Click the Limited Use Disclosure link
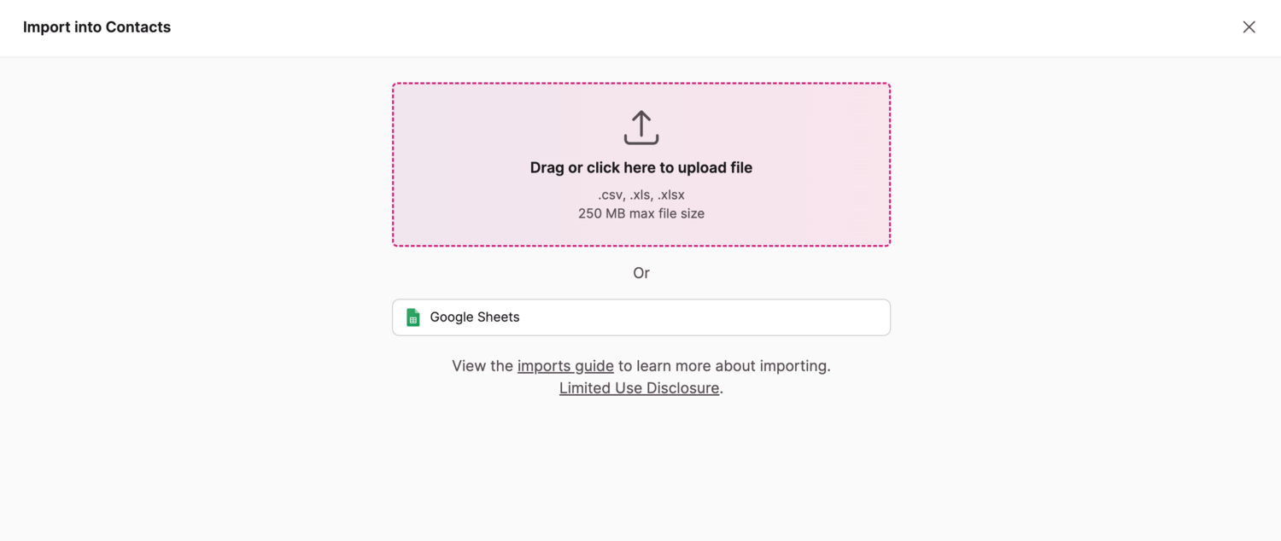Screen dimensions: 1281x541 coord(639,387)
